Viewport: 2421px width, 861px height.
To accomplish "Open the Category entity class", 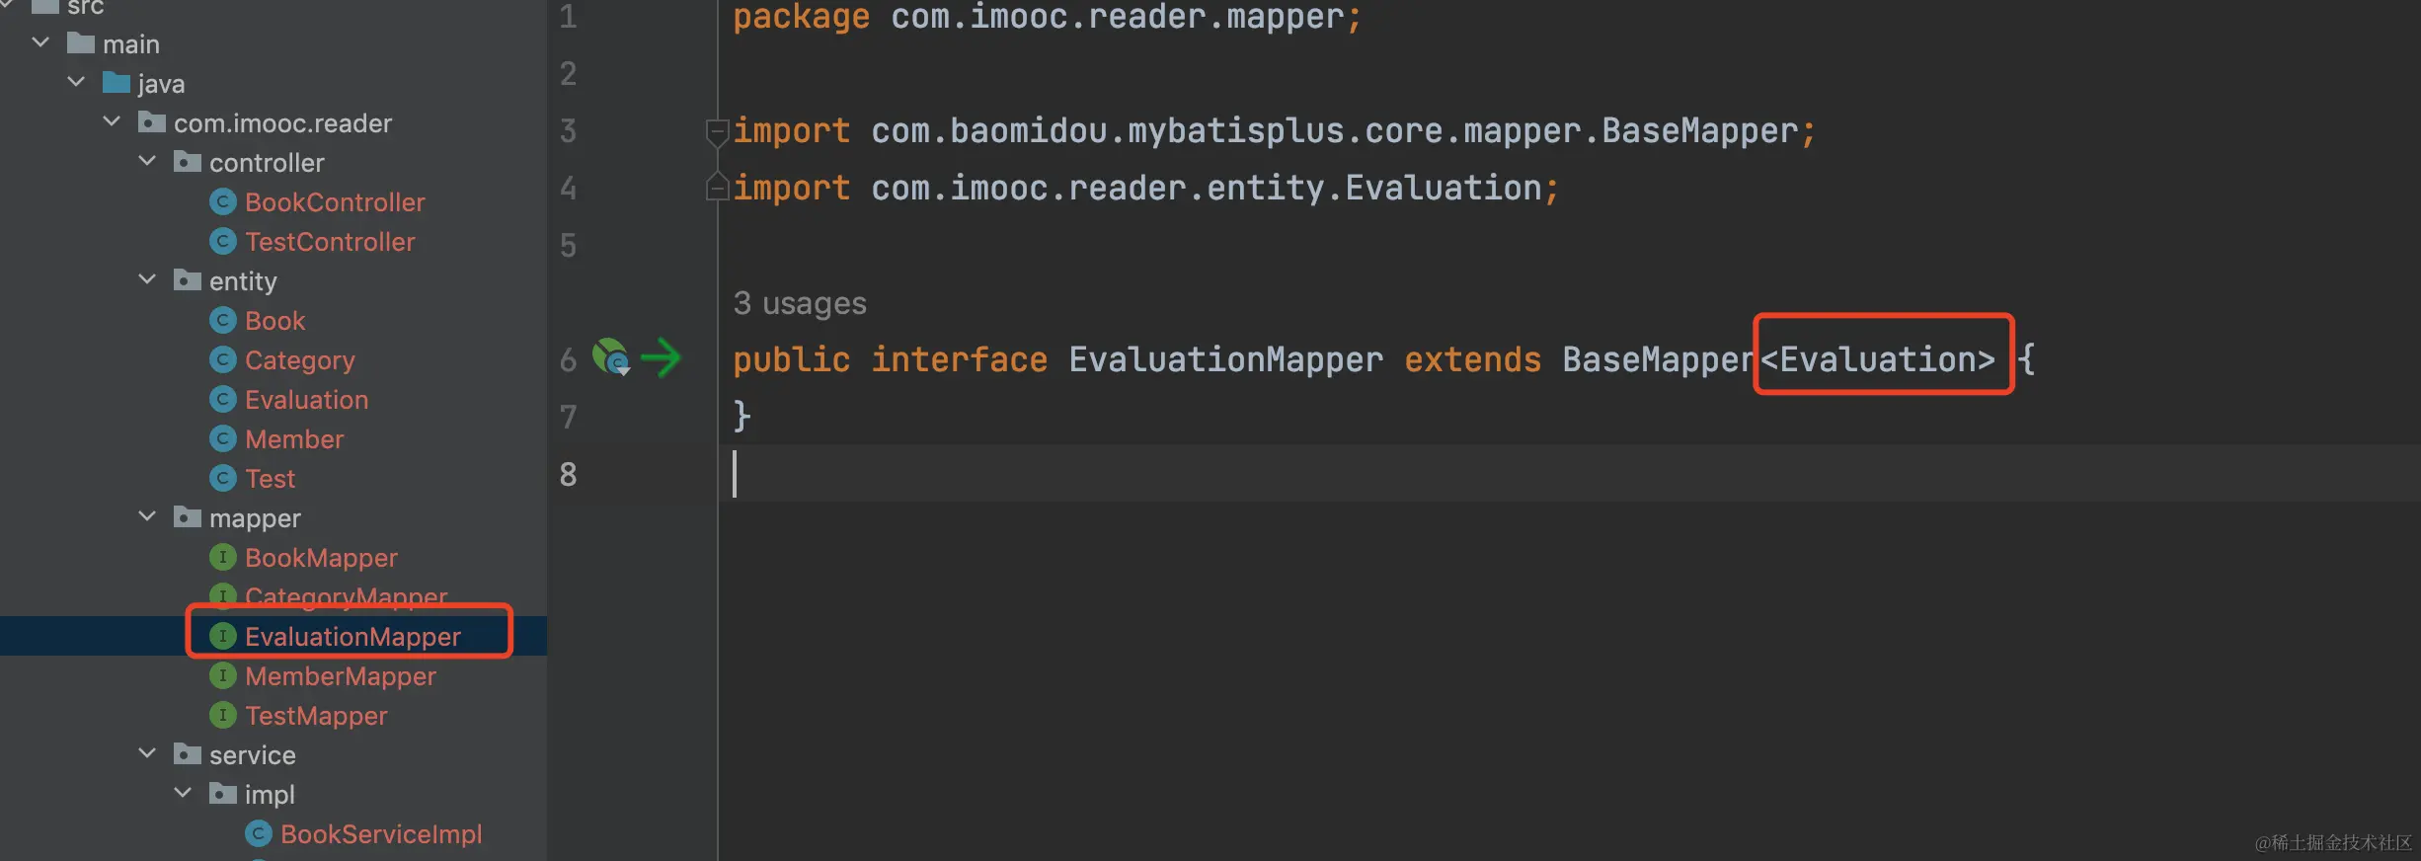I will click(x=299, y=360).
